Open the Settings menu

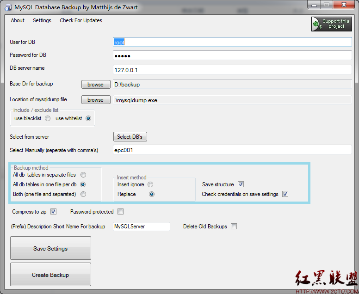(x=42, y=20)
